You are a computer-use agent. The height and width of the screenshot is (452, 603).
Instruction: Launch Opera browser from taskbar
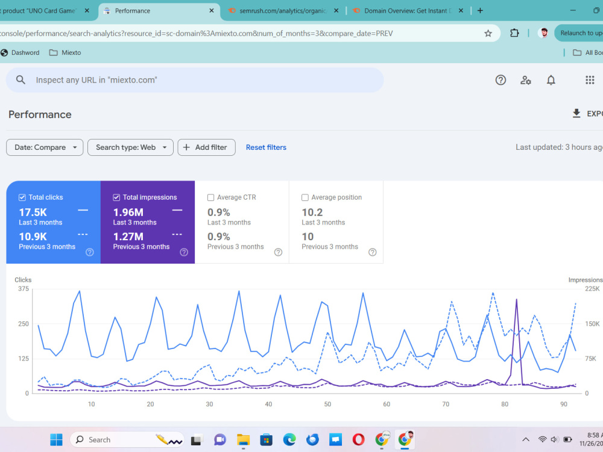click(x=358, y=440)
